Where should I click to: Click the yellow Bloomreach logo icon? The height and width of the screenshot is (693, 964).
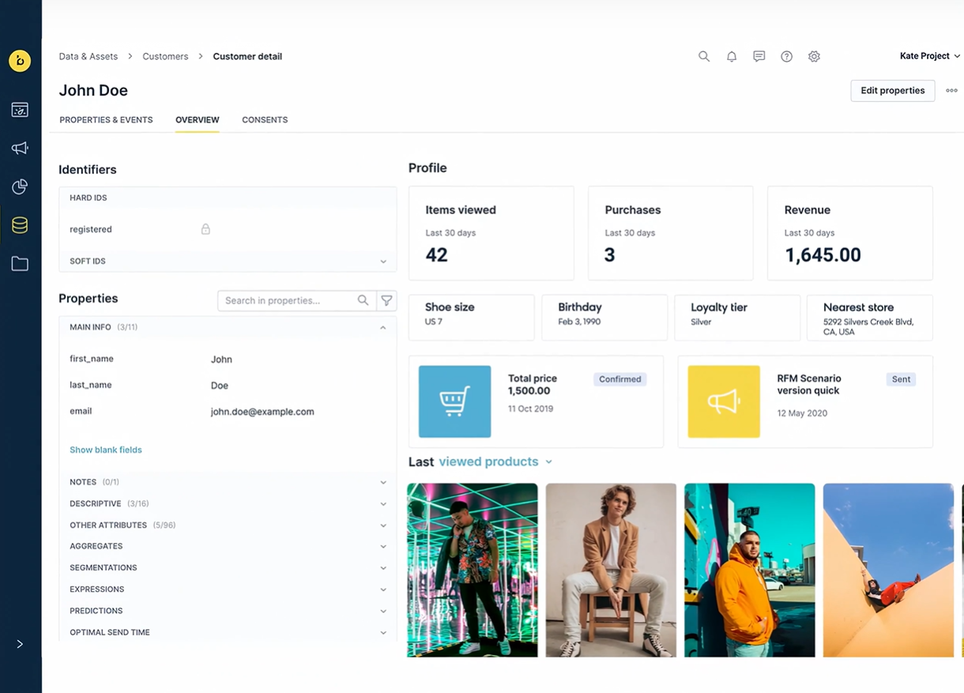tap(20, 61)
